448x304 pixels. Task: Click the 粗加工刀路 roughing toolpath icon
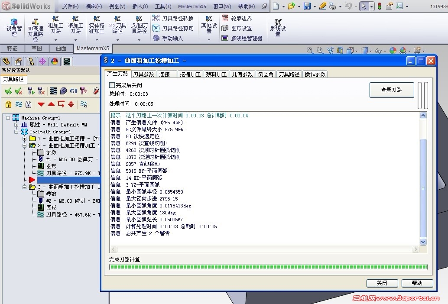(x=55, y=25)
